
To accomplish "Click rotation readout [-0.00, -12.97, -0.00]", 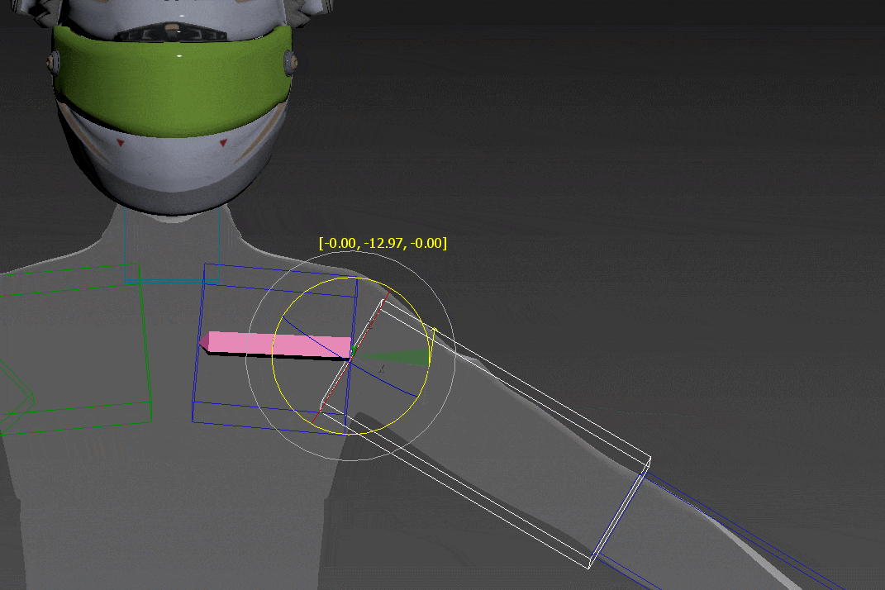I will pos(383,243).
